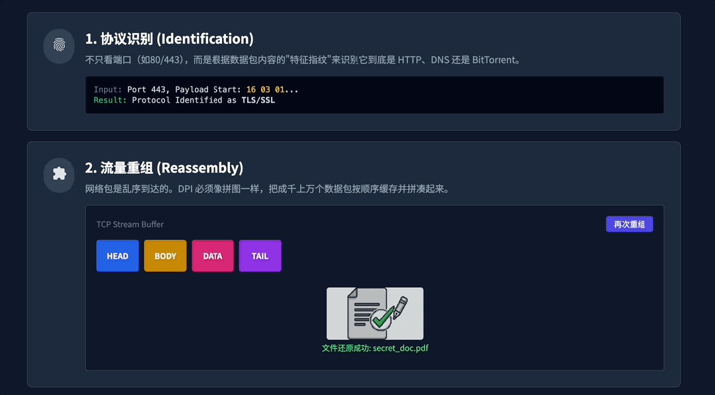Click the heading 1. 协议识别 (Identification)
The image size is (715, 395).
pos(169,39)
